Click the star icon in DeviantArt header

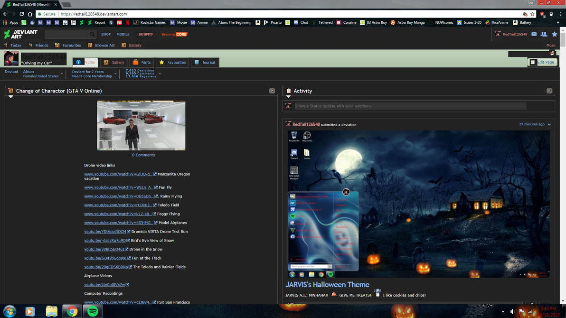click(x=555, y=34)
